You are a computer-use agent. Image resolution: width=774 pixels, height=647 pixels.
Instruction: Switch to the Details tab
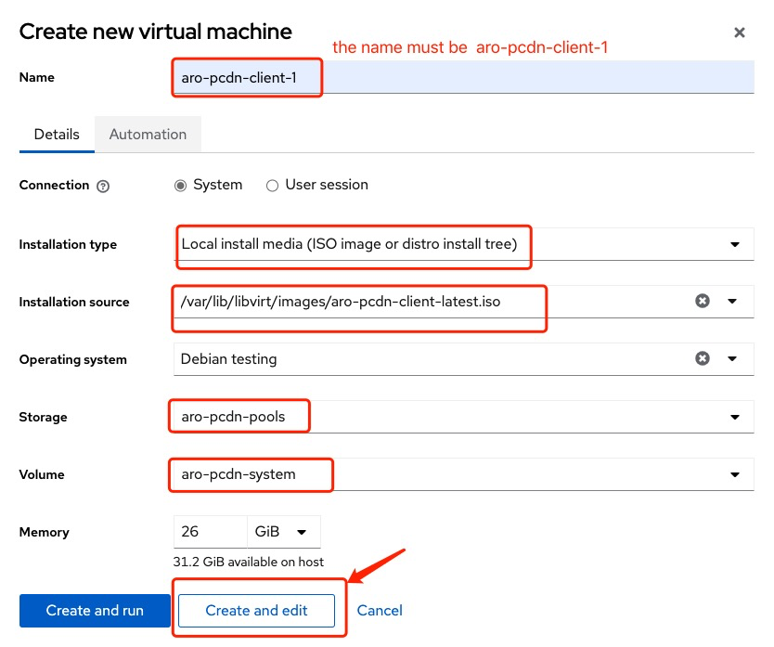[x=57, y=134]
